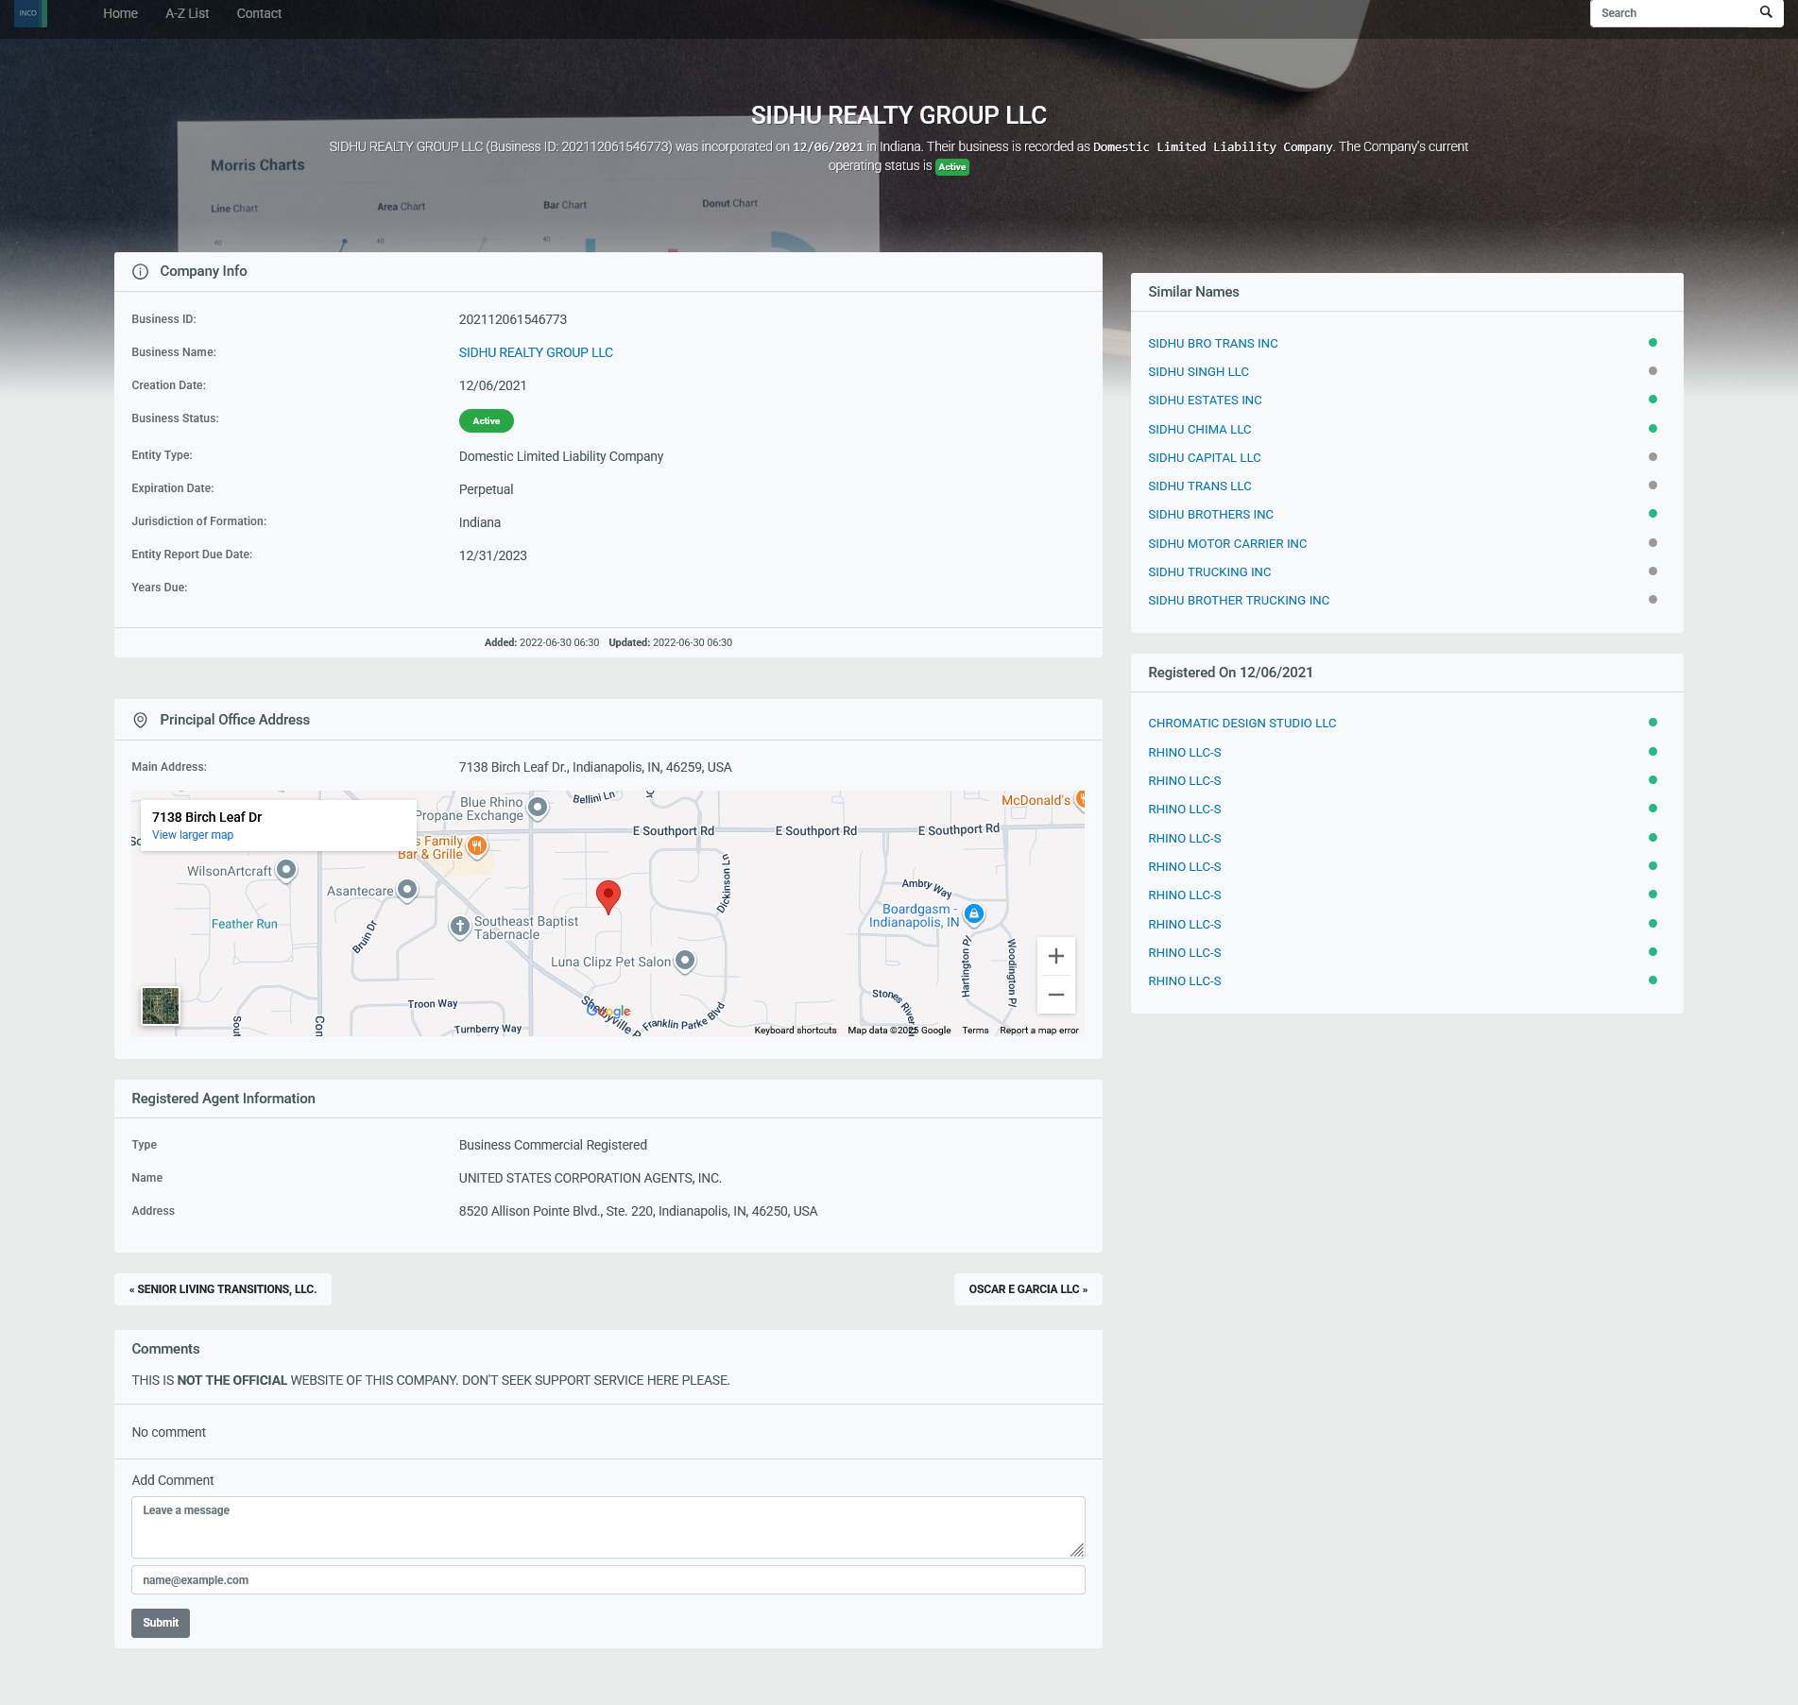Open SIDHU BRO TRANS INC link

pyautogui.click(x=1212, y=343)
